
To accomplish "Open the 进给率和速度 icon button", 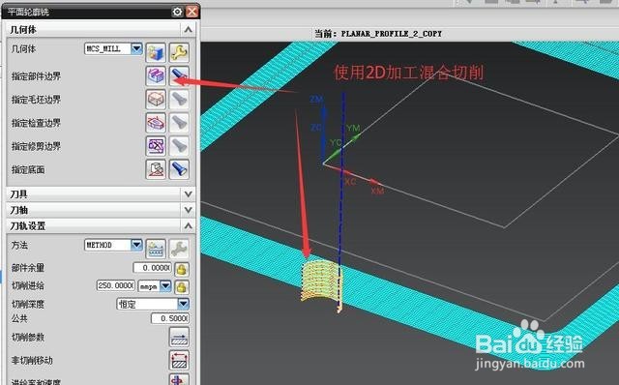I will 179,379.
